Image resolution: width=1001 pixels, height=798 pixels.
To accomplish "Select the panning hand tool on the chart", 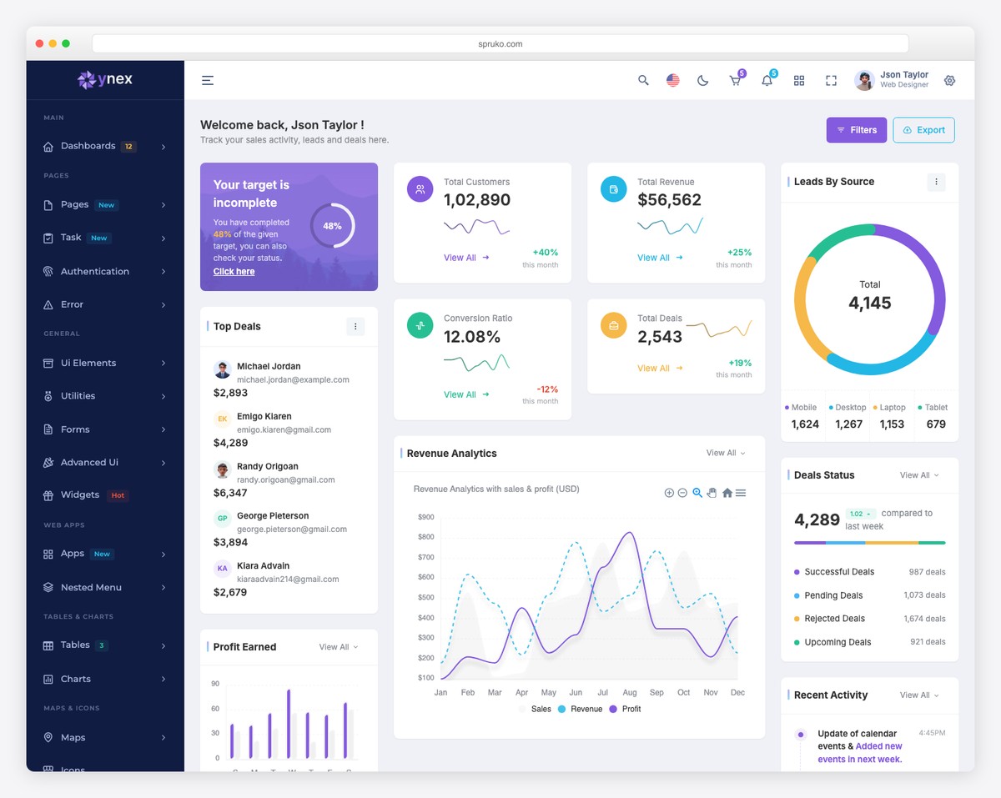I will (x=712, y=493).
